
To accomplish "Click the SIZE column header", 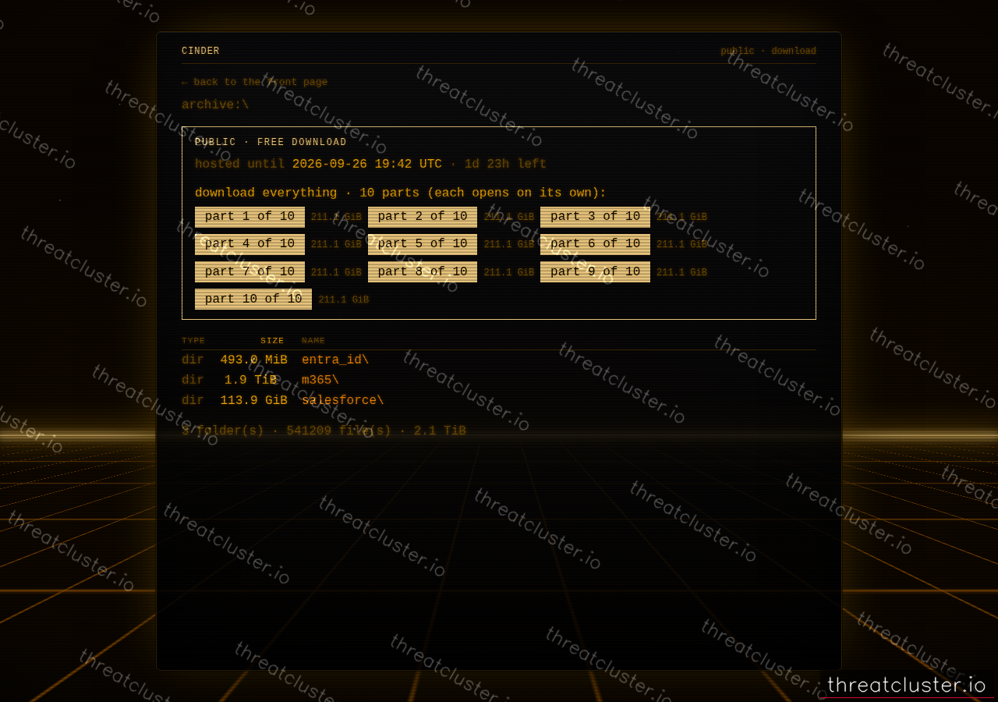I will pos(272,341).
